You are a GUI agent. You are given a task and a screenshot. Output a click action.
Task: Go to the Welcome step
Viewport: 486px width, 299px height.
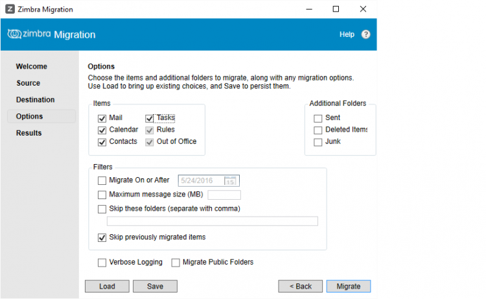point(32,66)
